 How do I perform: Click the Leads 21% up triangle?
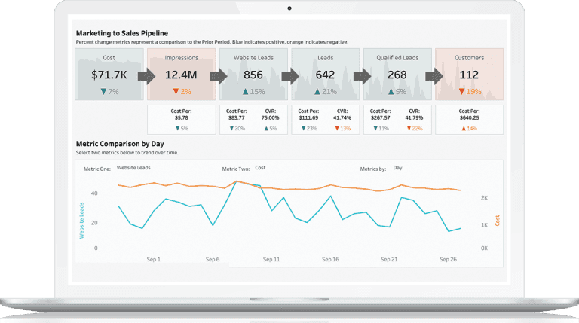click(x=317, y=91)
